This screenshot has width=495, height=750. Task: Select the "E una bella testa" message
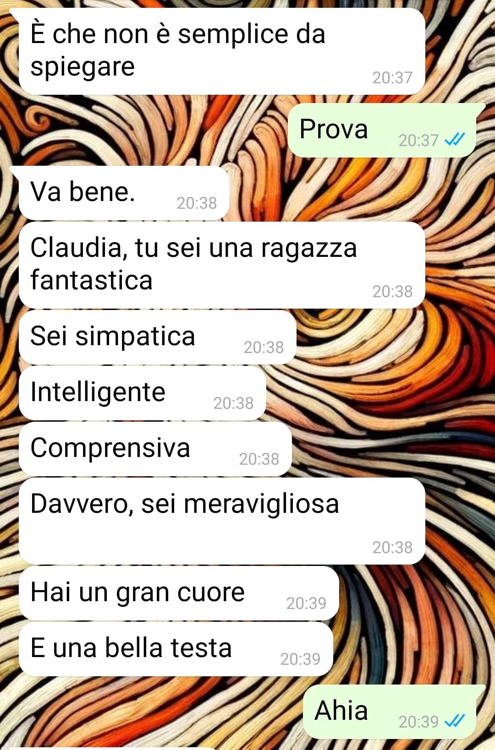tap(176, 649)
